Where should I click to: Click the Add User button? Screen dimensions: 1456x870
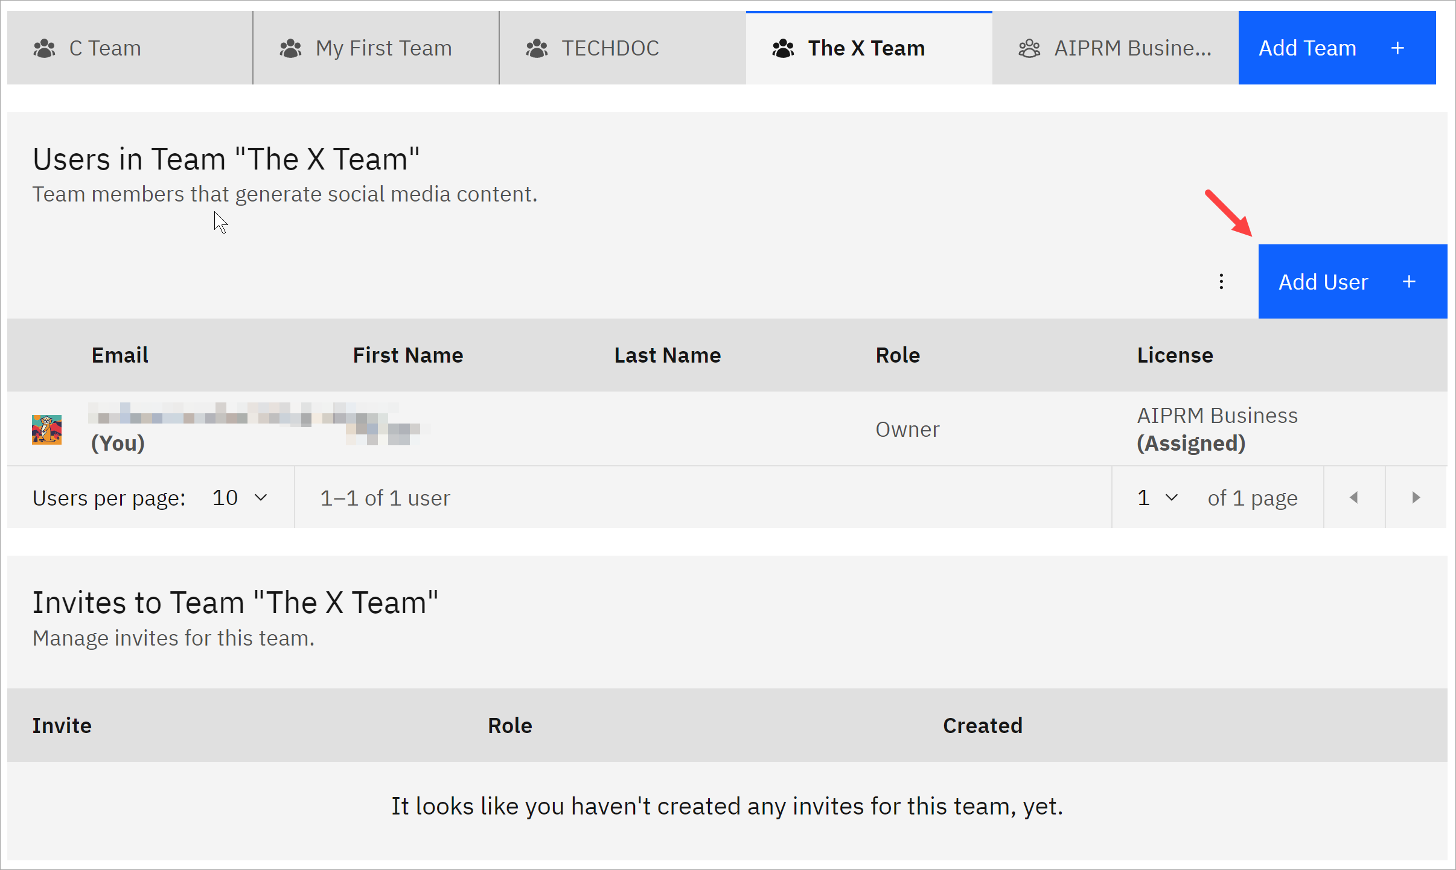(x=1323, y=281)
